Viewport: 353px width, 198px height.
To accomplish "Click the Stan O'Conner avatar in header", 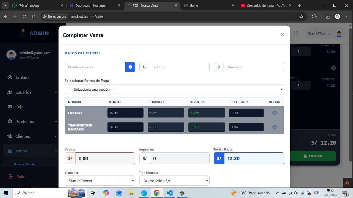I will (x=339, y=34).
